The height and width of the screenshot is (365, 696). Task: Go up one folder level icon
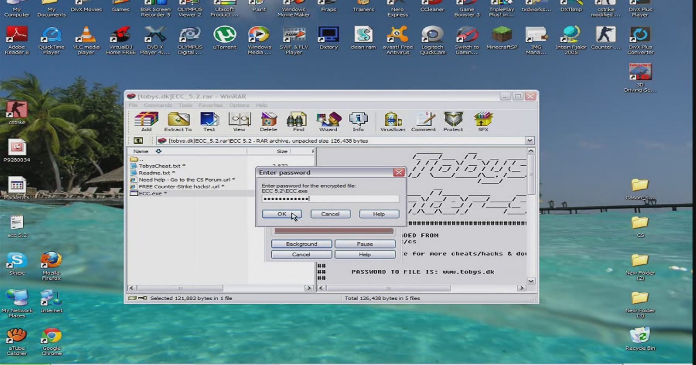[138, 141]
